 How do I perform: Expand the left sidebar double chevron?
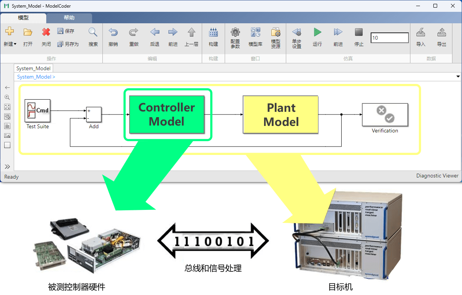[7, 166]
